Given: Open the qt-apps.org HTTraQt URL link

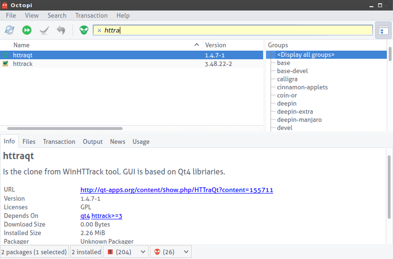Looking at the screenshot, I should [177, 190].
